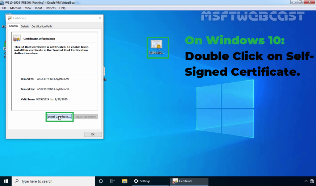
Task: Open File Explorer from the taskbar
Action: (x=125, y=181)
